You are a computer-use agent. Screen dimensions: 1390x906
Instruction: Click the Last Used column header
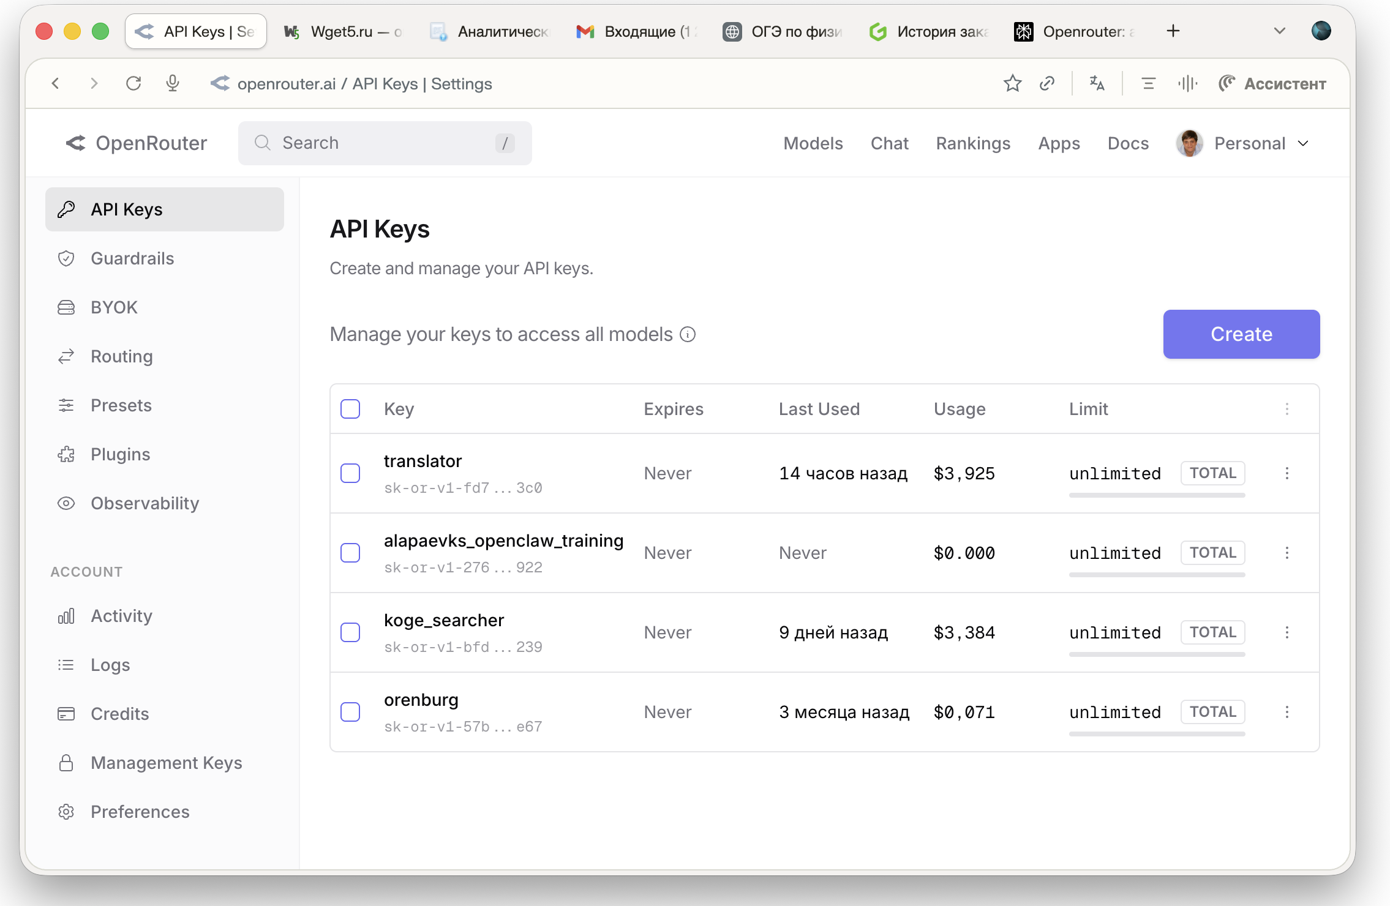coord(819,409)
